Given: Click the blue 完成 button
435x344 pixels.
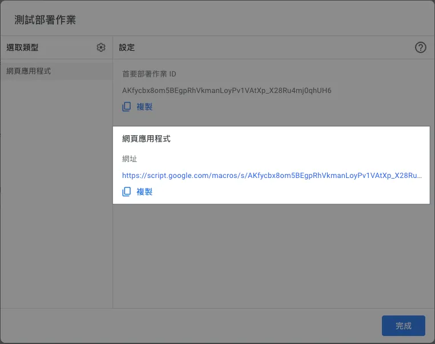Looking at the screenshot, I should (x=403, y=326).
